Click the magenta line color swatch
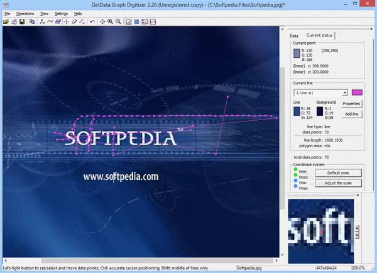This screenshot has height=273, width=377. (x=358, y=92)
